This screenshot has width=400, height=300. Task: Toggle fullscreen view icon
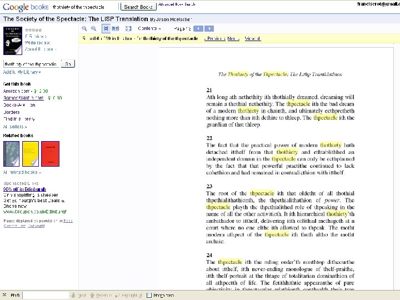[x=128, y=28]
